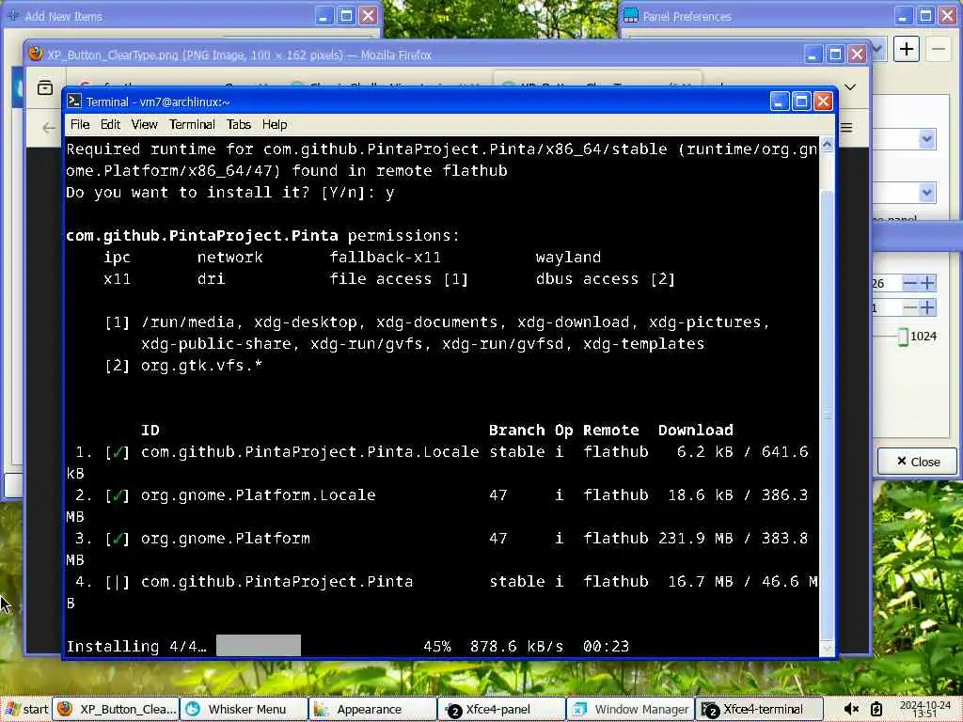Click the 'Download' column header text
Viewport: 963px width, 722px height.
[x=695, y=431]
